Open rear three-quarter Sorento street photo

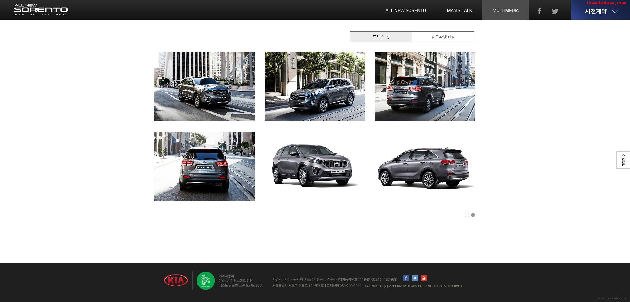[425, 86]
